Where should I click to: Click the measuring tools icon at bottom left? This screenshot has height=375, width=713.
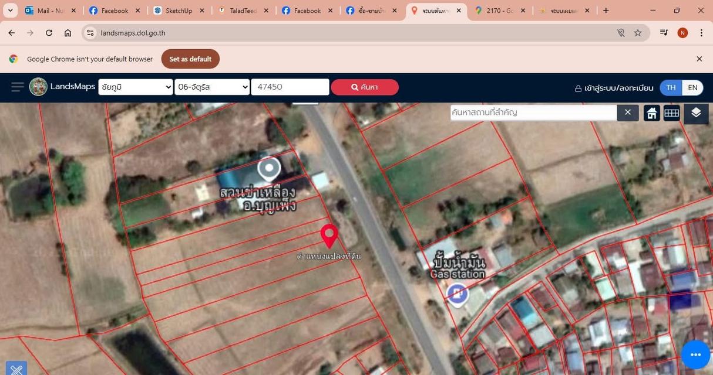(16, 369)
